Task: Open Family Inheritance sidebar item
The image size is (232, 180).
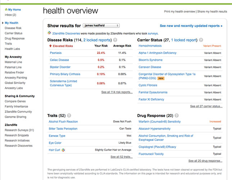Action: (17, 106)
